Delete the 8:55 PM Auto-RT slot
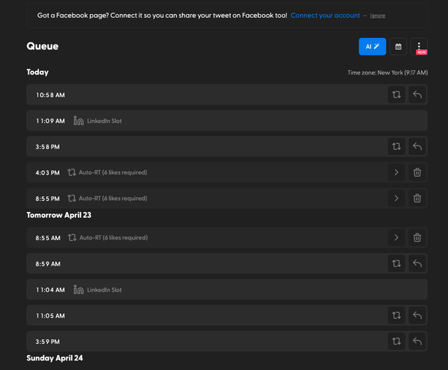Viewport: 448px width, 370px height. tap(417, 198)
